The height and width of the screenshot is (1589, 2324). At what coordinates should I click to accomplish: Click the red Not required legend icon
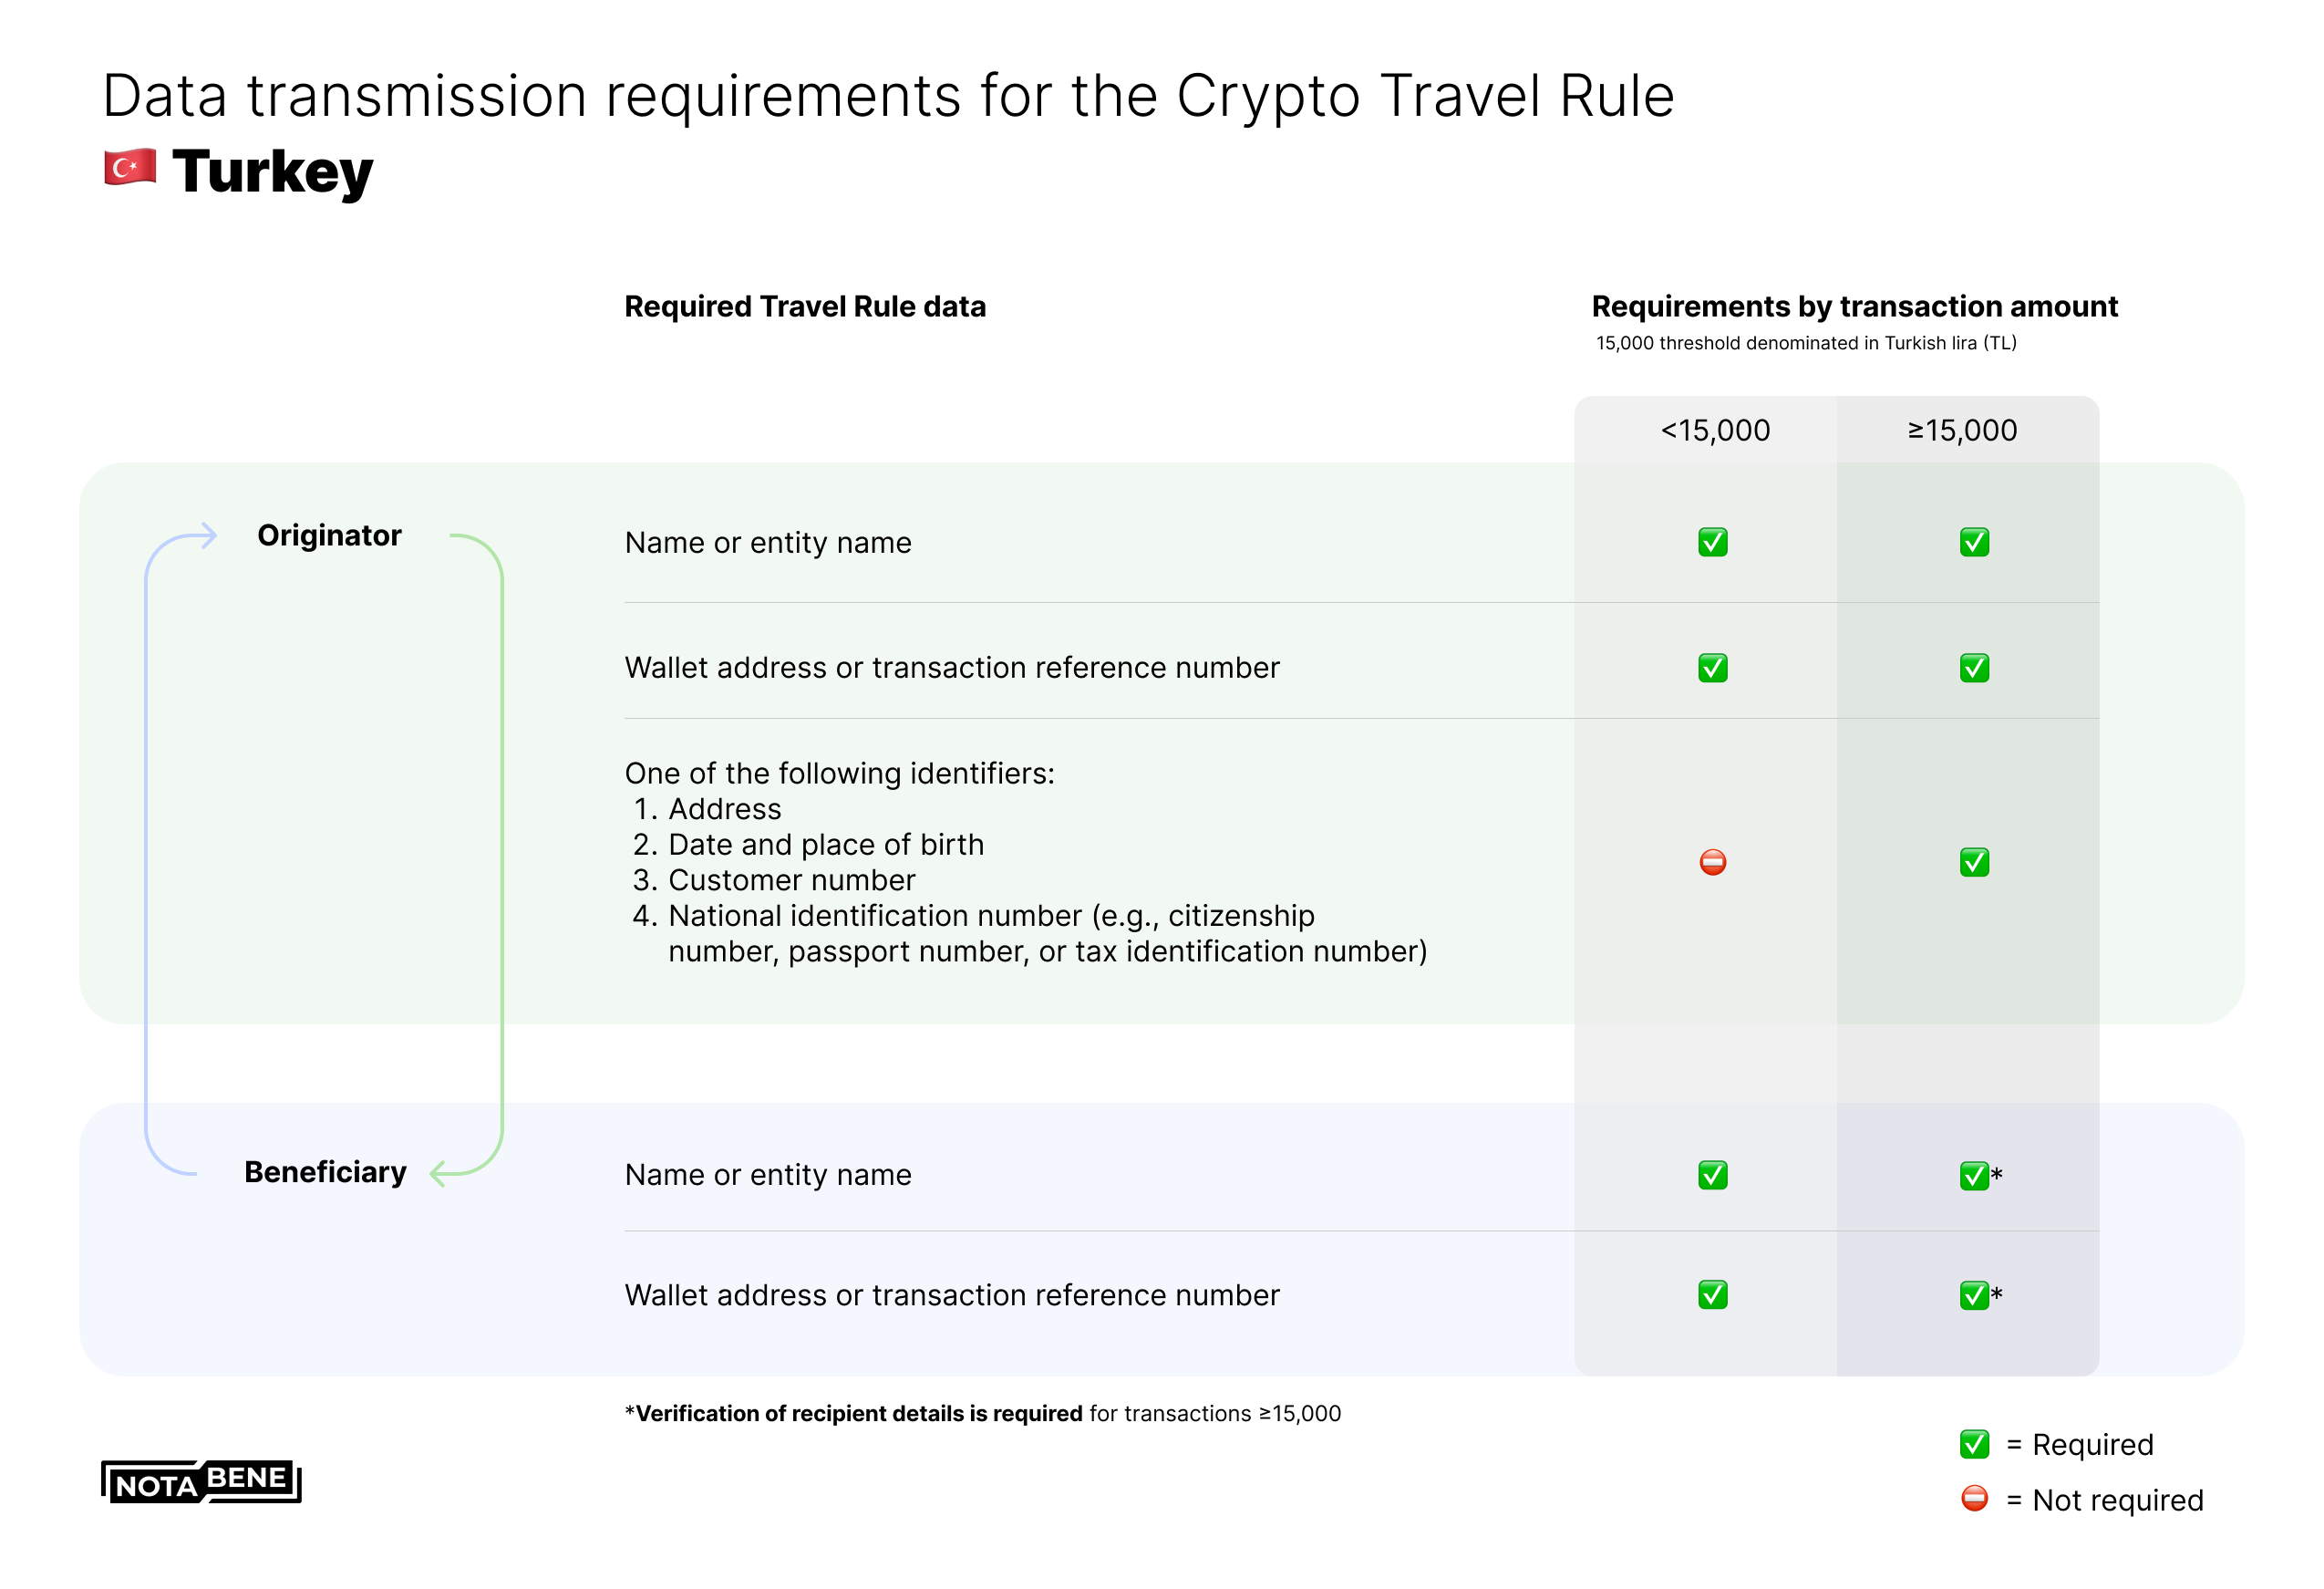(1973, 1498)
